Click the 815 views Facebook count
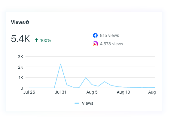174x117 pixels. [x=109, y=35]
